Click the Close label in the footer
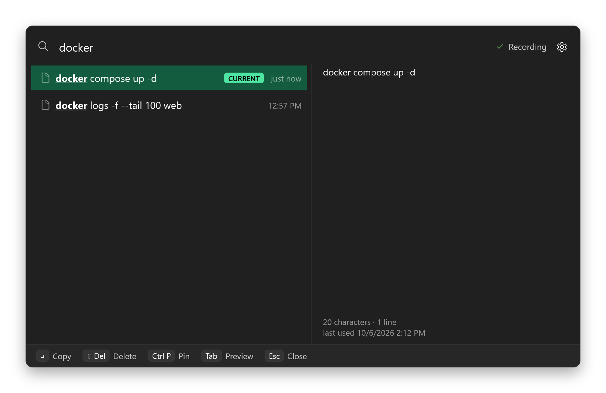Screen dimensions: 606x393 (297, 356)
